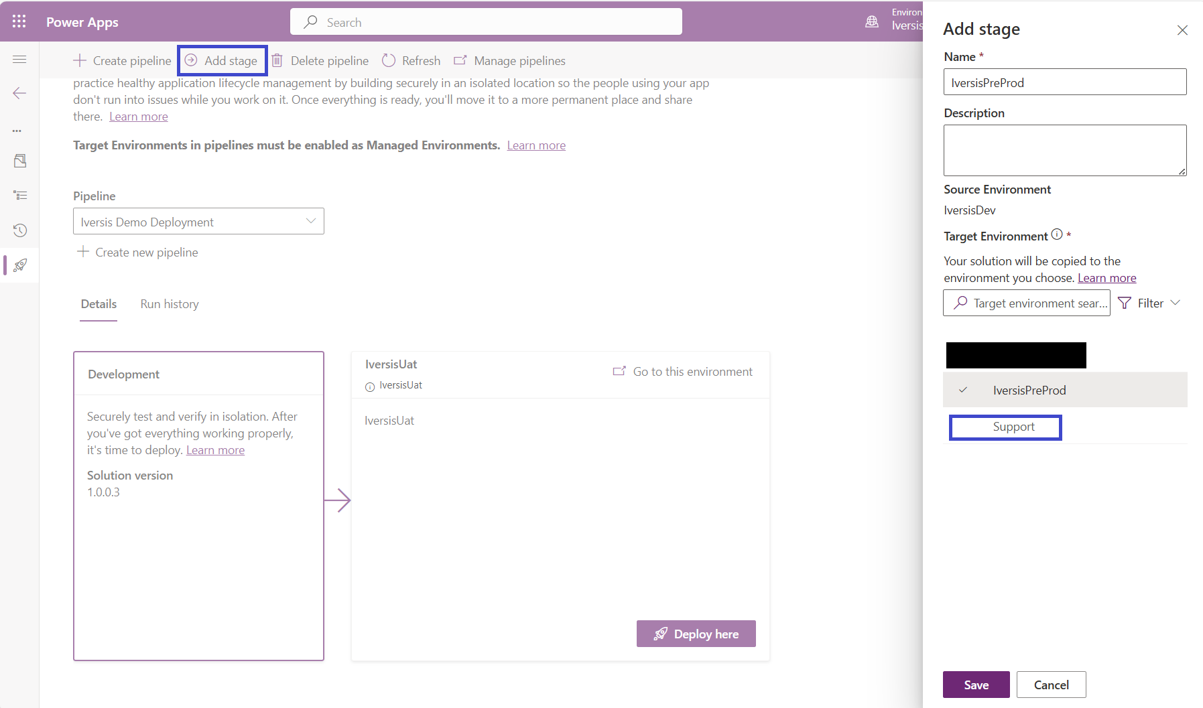Click Go to this environment
The image size is (1203, 708).
coord(683,372)
